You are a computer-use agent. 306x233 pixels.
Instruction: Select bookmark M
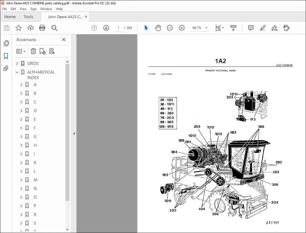click(35, 180)
